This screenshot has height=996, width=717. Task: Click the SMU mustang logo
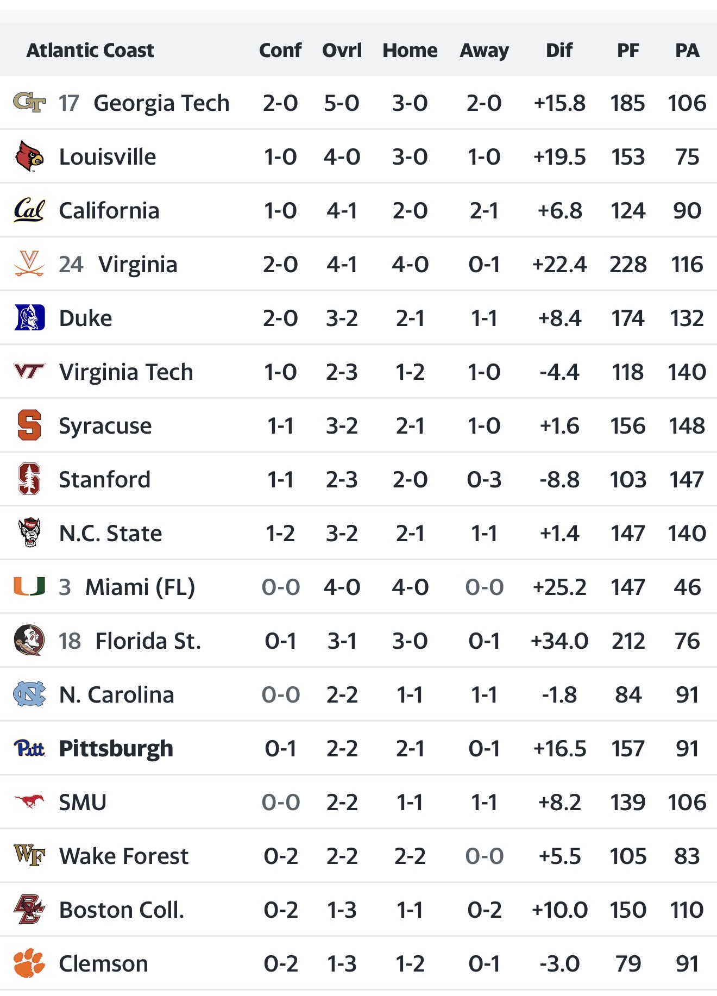[29, 801]
